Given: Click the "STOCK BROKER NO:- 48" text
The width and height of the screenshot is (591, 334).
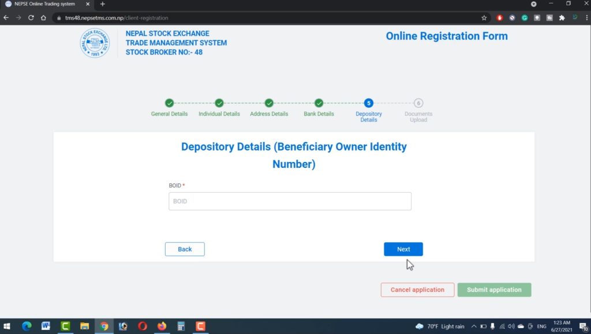Looking at the screenshot, I should tap(164, 52).
